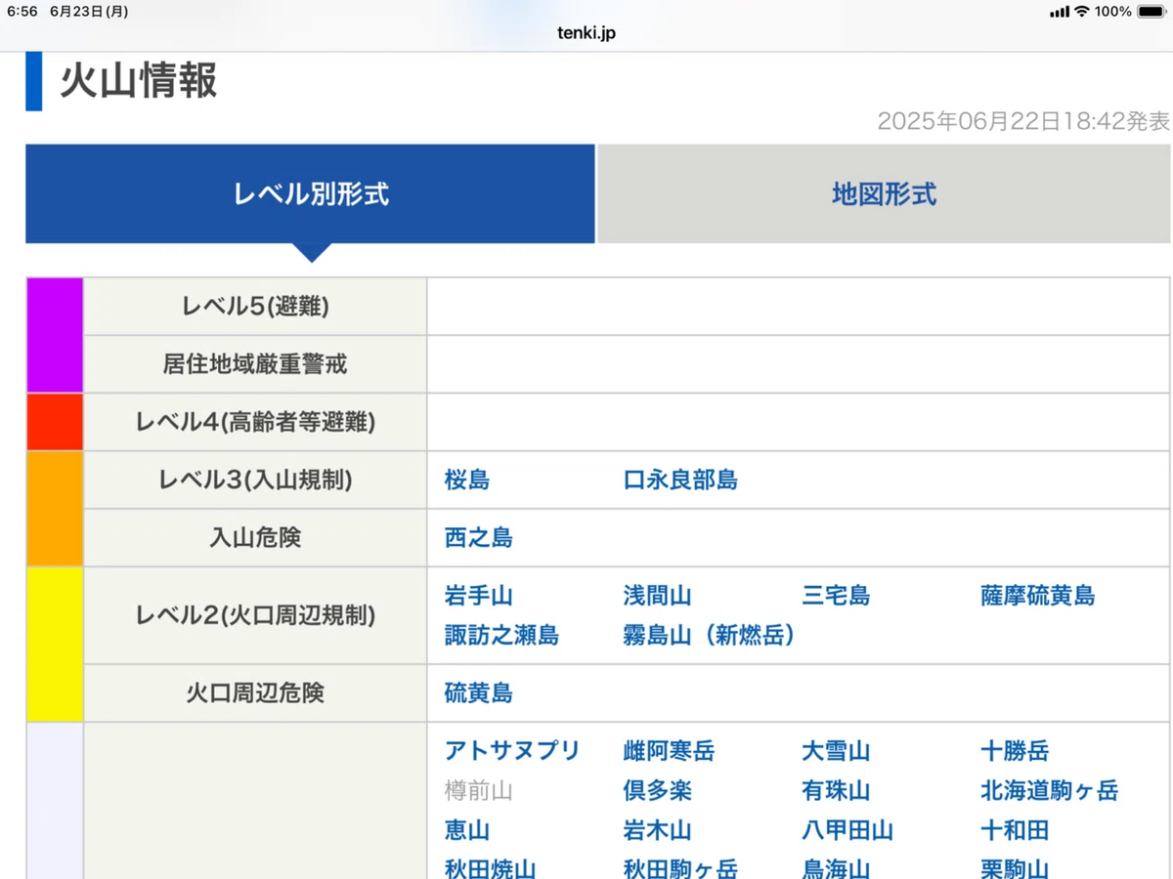Viewport: 1173px width, 879px height.
Task: Open the 八甲田山 link
Action: [x=847, y=830]
